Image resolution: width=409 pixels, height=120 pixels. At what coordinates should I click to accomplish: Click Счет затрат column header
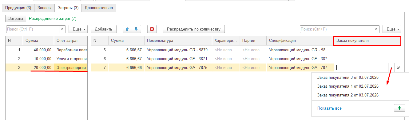tap(71, 41)
